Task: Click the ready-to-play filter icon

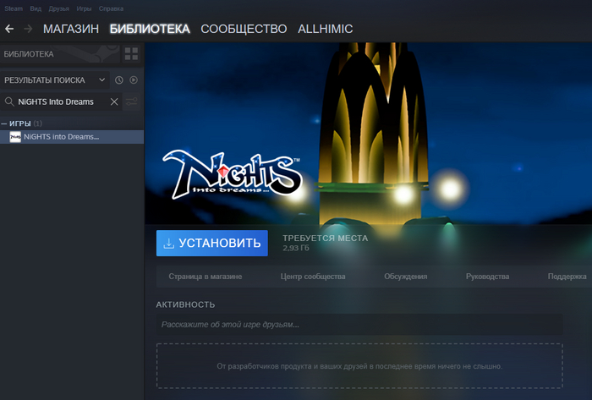Action: pos(134,80)
